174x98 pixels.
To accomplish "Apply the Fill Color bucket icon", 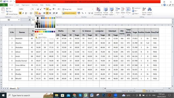I will (x=36, y=13).
